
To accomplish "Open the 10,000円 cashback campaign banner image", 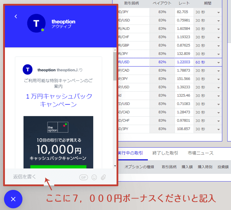I will click(58, 142).
